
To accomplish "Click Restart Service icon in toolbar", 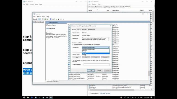I will coord(63,19).
